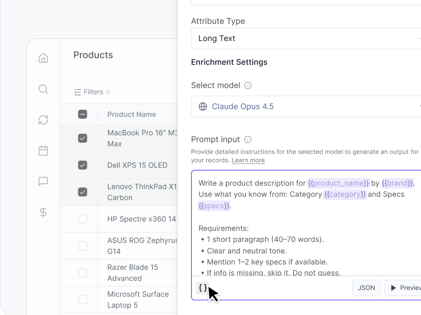The image size is (421, 315).
Task: Click the info icon beside Select model
Action: click(247, 85)
